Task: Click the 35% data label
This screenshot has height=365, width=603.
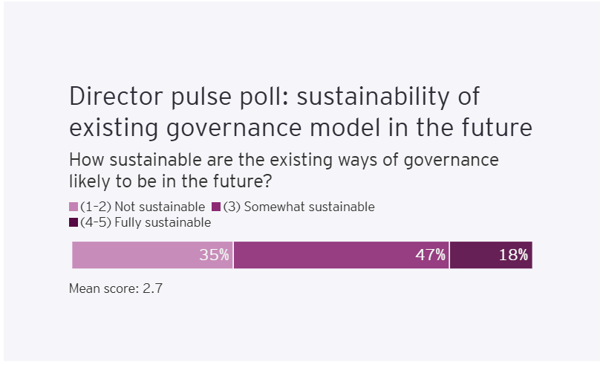Action: click(x=214, y=255)
